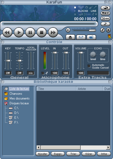This screenshot has height=159, width=113.
Task: Toggle the microphone enable checkbox
Action: point(43,73)
